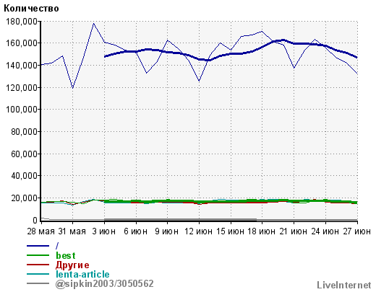Select the "3 июн" x-axis date label
The height and width of the screenshot is (292, 376).
(x=104, y=231)
